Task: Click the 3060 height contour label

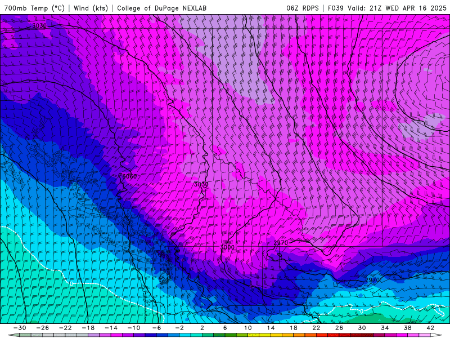Action: click(129, 176)
